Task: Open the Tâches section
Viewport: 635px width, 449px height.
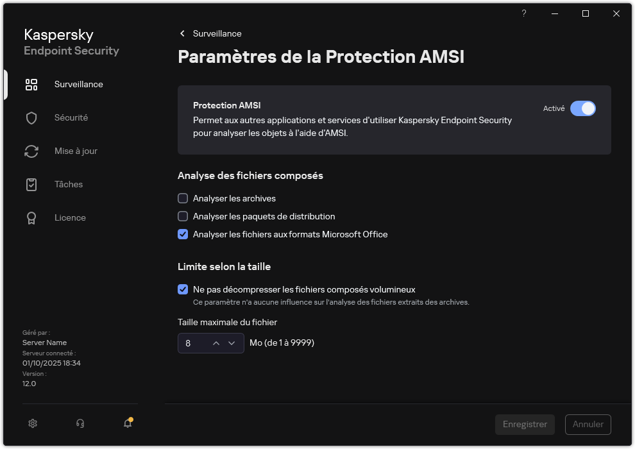Action: [x=68, y=184]
